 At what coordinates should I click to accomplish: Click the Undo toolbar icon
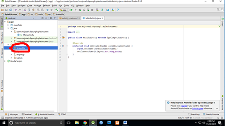pyautogui.click(x=16, y=10)
